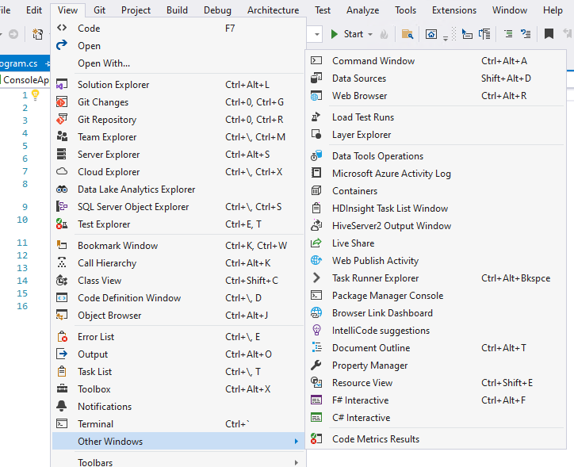Image resolution: width=574 pixels, height=467 pixels.
Task: Open Task Runner Explorer
Action: [435, 278]
